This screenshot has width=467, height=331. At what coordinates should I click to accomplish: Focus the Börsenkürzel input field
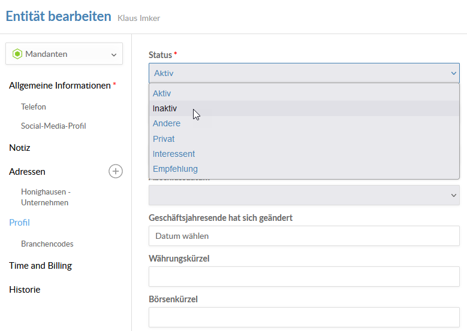304,317
